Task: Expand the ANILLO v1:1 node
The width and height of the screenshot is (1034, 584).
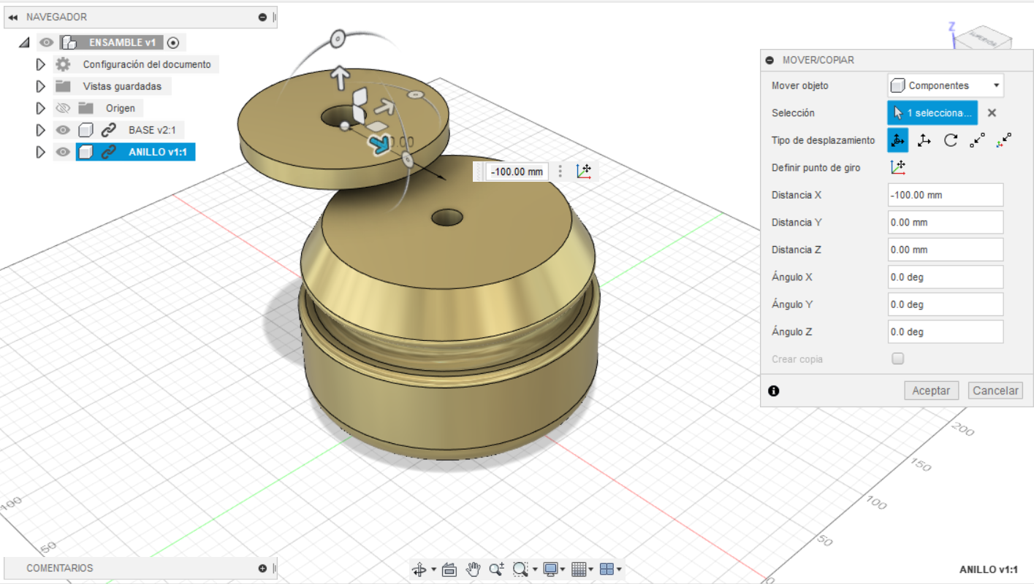Action: tap(41, 152)
